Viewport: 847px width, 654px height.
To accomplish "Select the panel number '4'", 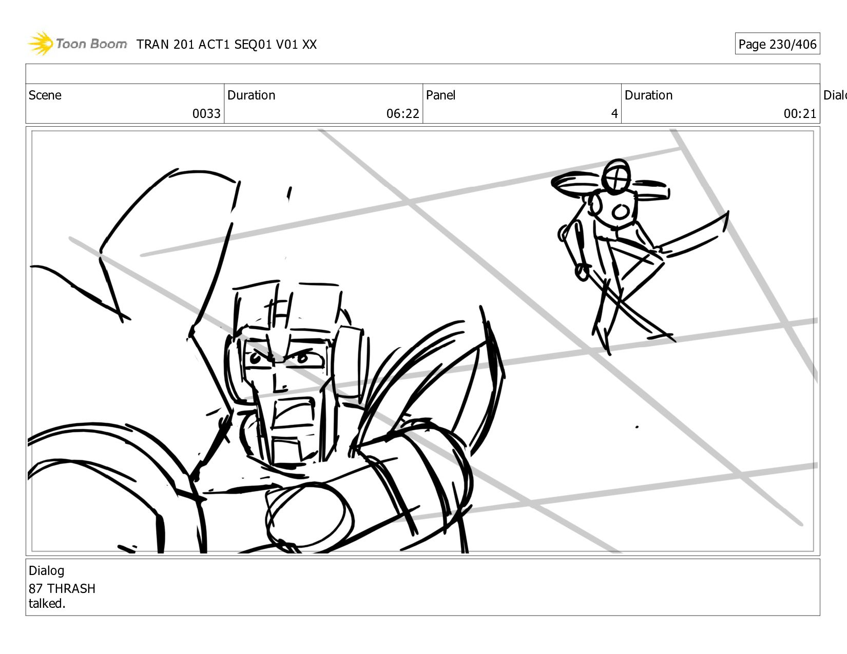I will [614, 114].
